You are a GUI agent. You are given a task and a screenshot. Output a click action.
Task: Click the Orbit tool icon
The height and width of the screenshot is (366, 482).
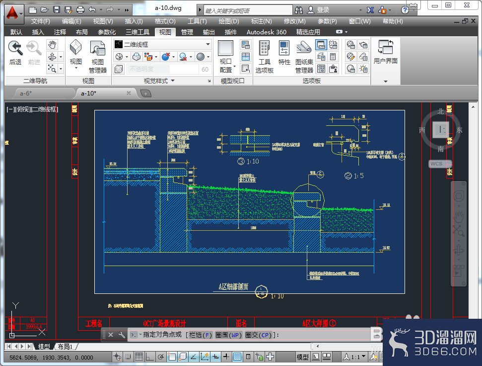coord(52,57)
